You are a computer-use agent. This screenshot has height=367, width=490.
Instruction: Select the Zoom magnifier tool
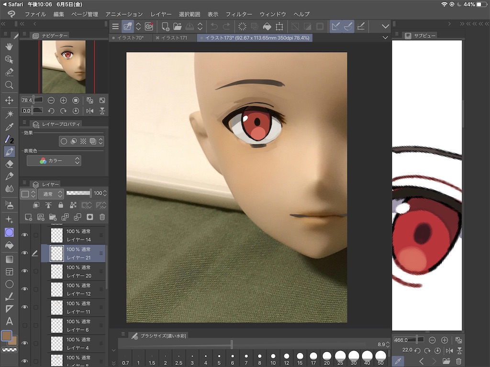[x=10, y=85]
